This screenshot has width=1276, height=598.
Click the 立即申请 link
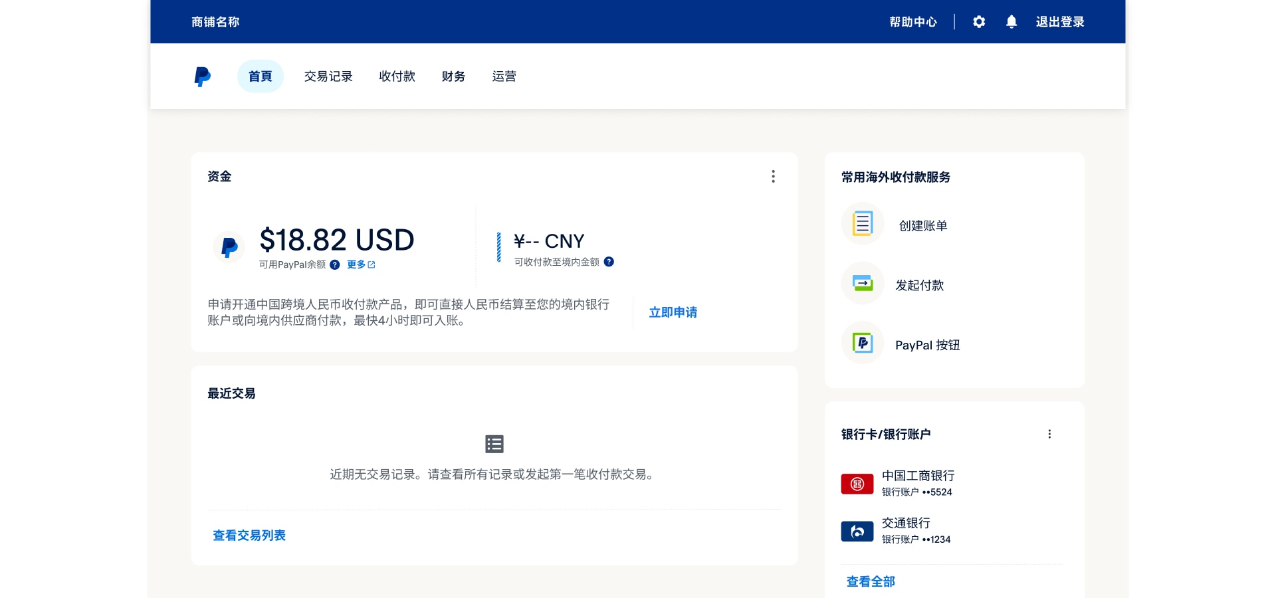673,312
